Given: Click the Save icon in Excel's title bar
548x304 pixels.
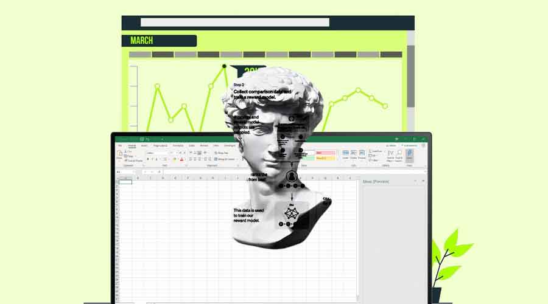Looking at the screenshot, I should click(142, 139).
